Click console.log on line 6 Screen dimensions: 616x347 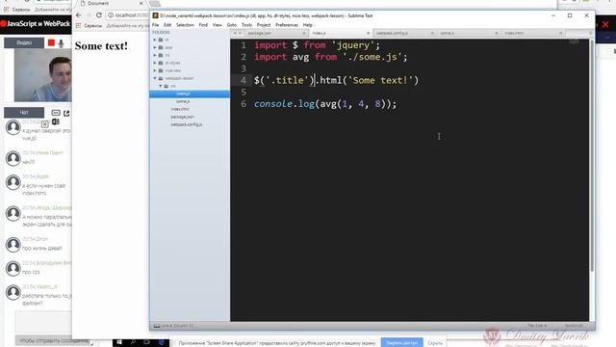click(284, 104)
